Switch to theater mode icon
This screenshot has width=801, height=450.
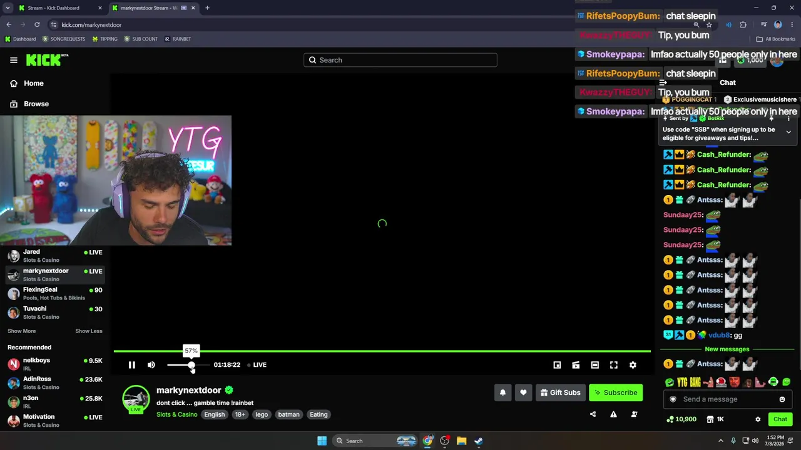[595, 365]
